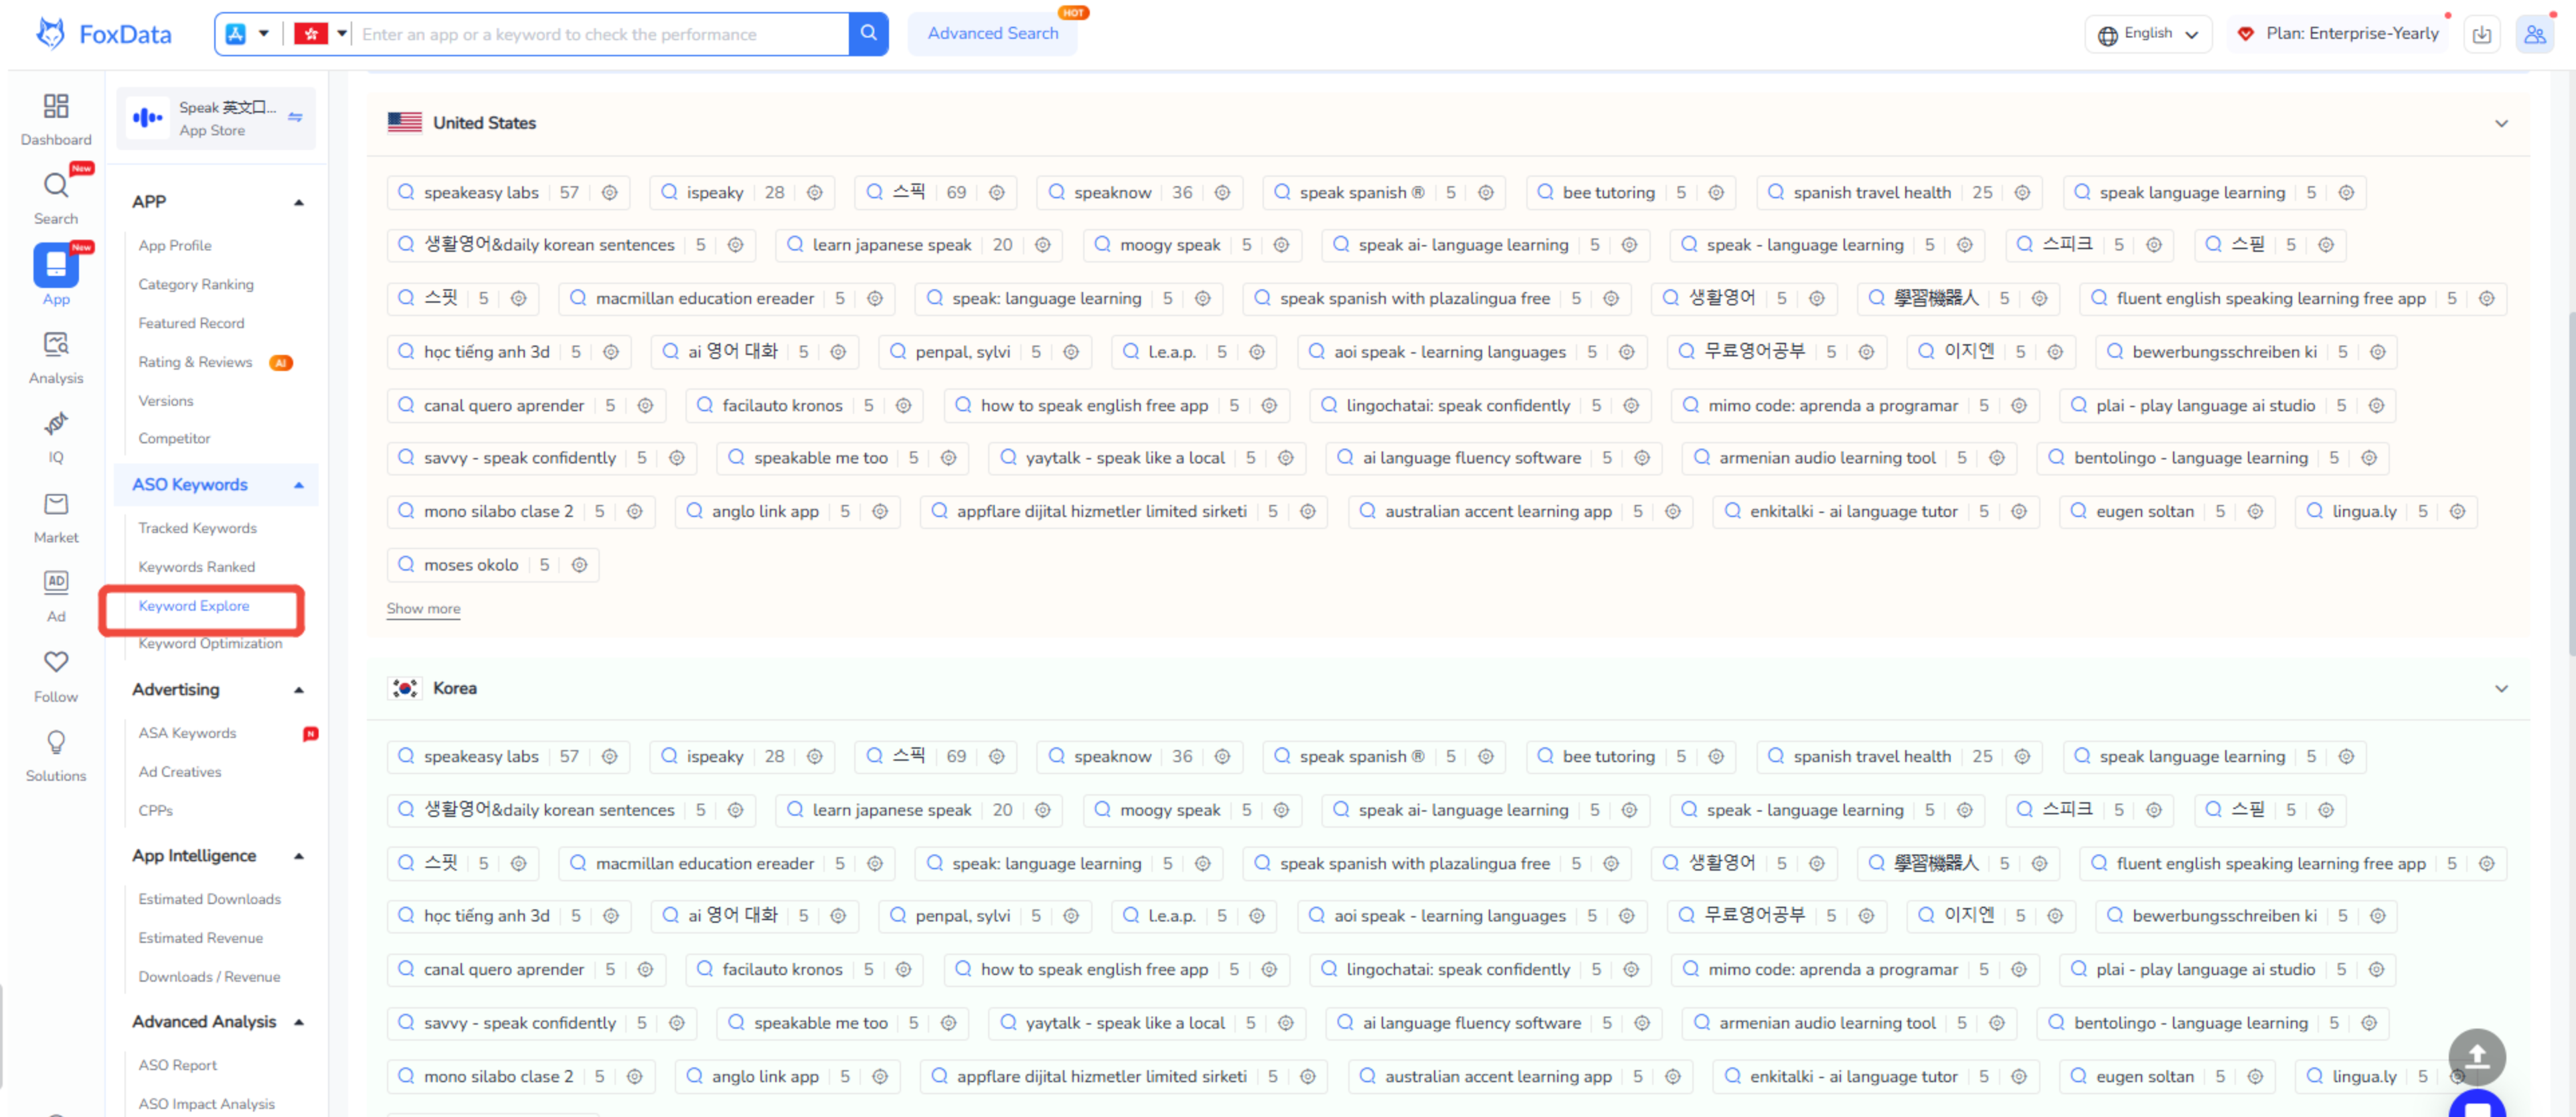Click the switch-app arrows beside Speak app
This screenshot has height=1117, width=2576.
click(x=295, y=118)
